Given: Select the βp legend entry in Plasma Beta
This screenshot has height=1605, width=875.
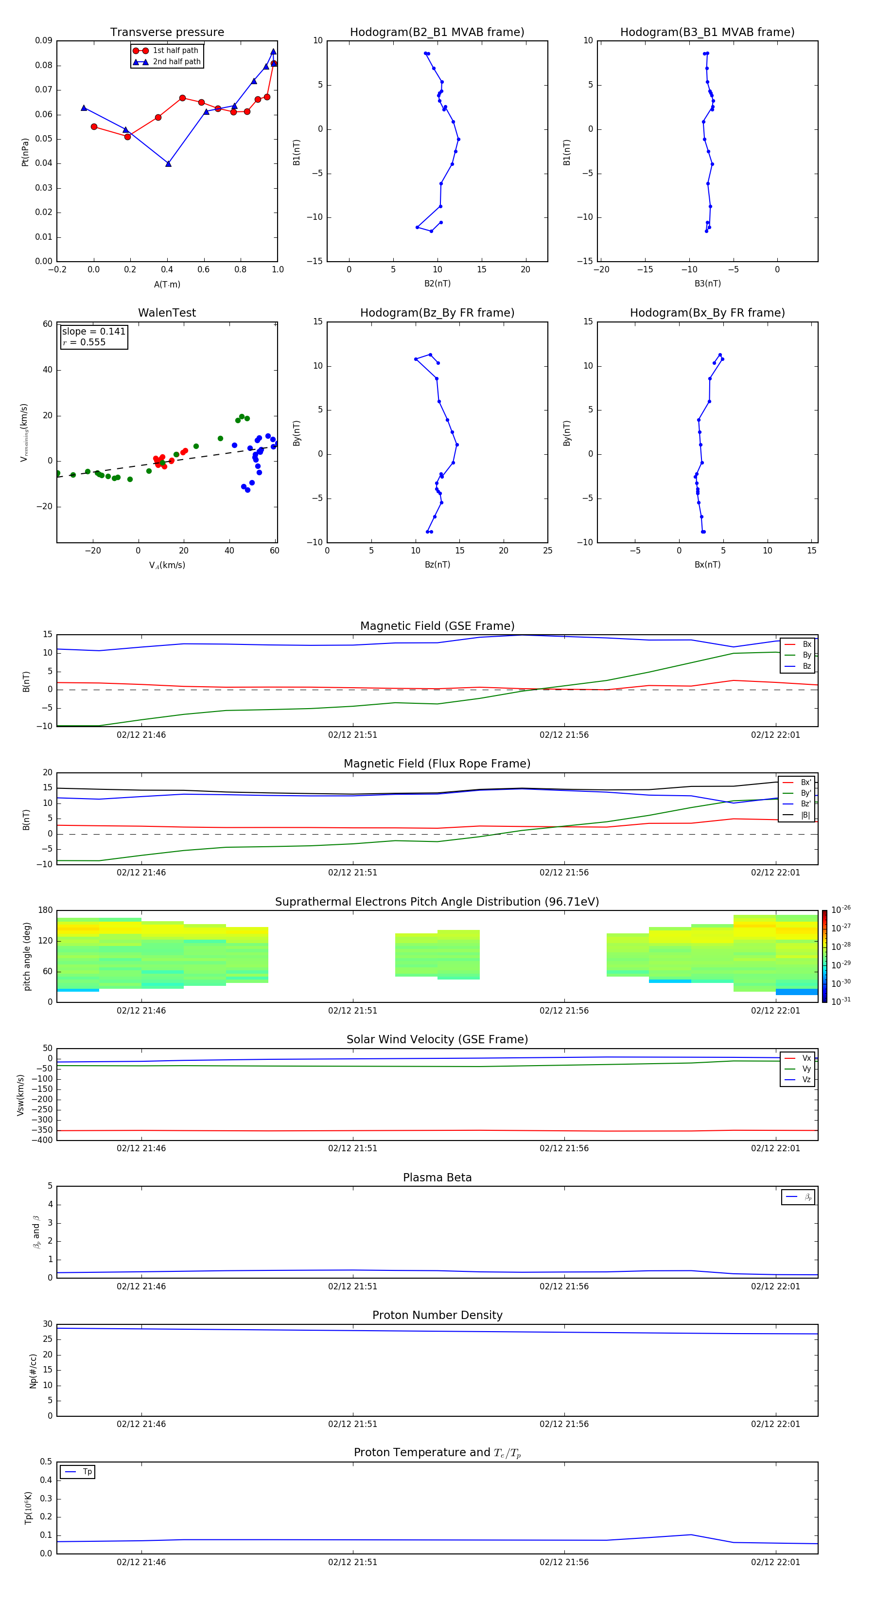Looking at the screenshot, I should pyautogui.click(x=798, y=1197).
